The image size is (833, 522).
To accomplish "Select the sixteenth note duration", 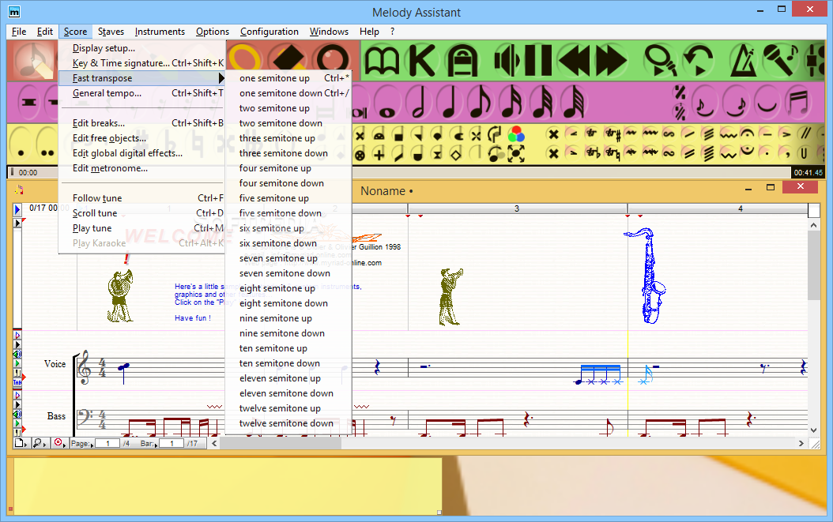I will click(511, 103).
